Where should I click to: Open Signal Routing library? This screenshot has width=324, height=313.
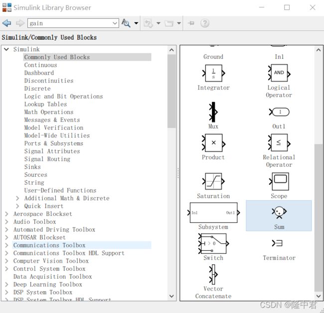[x=47, y=159]
